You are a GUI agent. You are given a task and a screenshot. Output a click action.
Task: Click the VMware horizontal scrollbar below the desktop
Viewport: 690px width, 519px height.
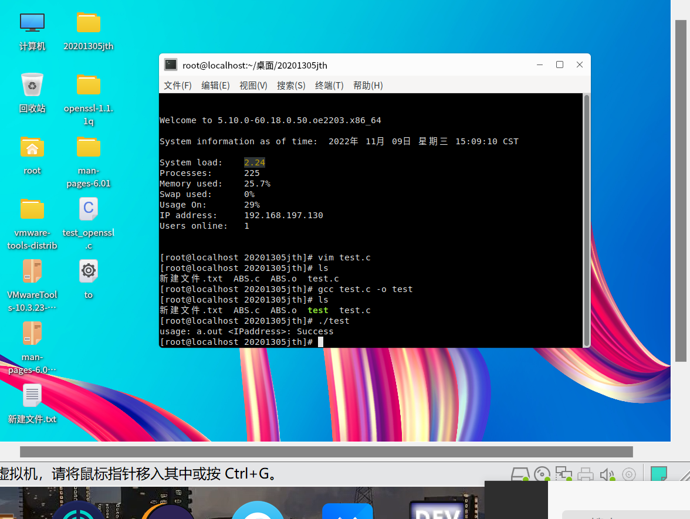(326, 452)
